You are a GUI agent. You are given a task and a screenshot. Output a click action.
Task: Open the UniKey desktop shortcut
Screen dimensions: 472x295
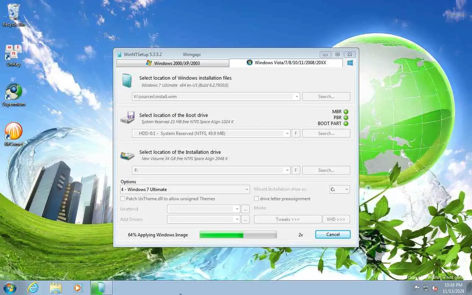(13, 55)
